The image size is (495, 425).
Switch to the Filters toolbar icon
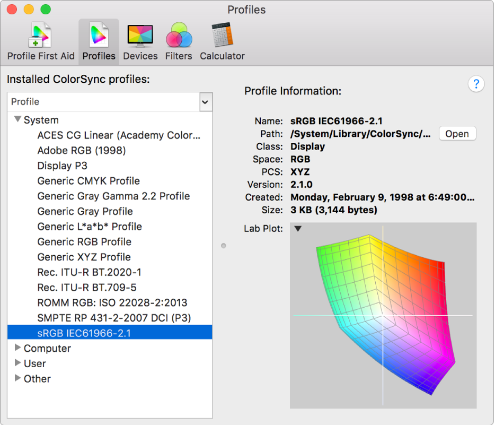(179, 42)
